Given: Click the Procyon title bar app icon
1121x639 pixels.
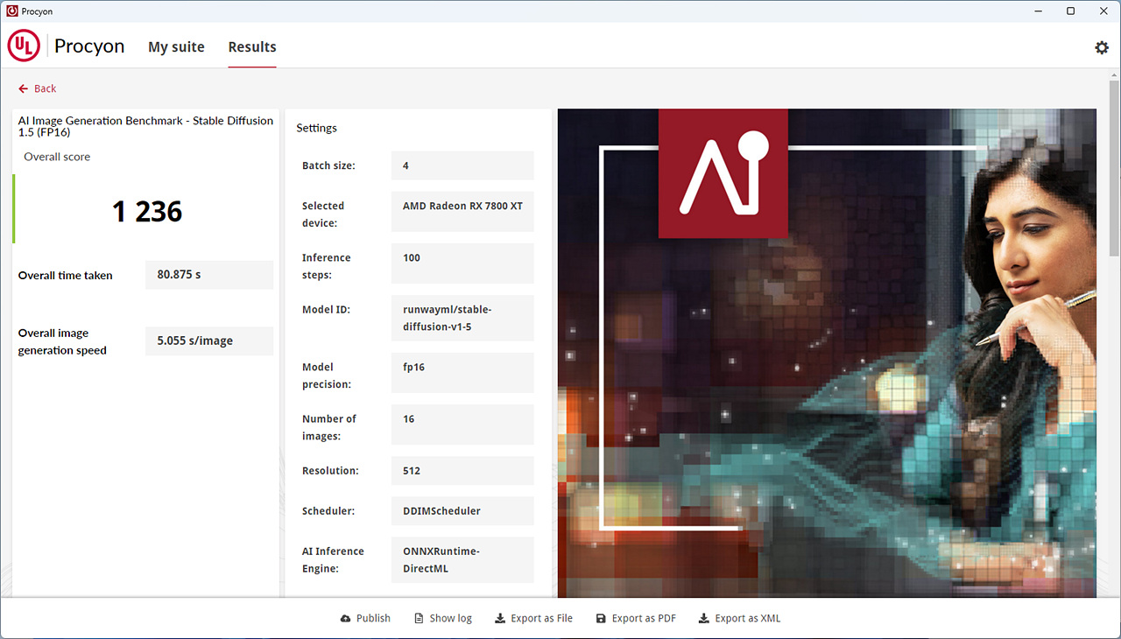Looking at the screenshot, I should (x=12, y=11).
